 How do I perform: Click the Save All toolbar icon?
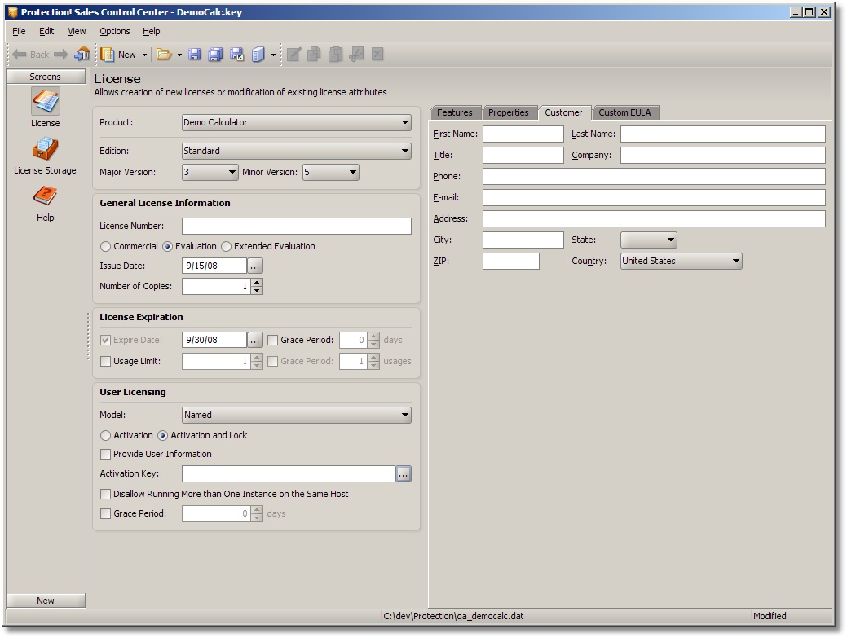[215, 55]
